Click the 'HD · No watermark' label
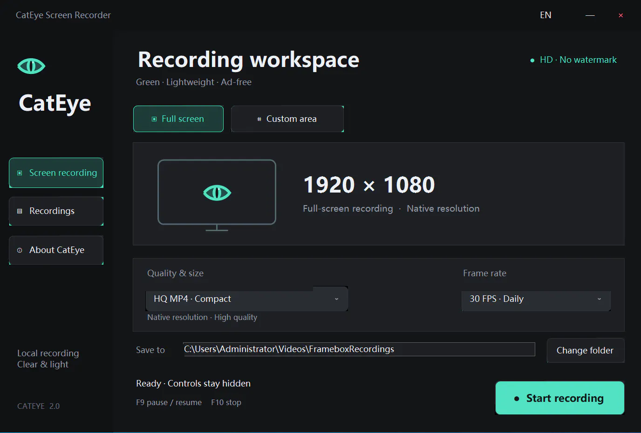The image size is (641, 433). point(578,60)
